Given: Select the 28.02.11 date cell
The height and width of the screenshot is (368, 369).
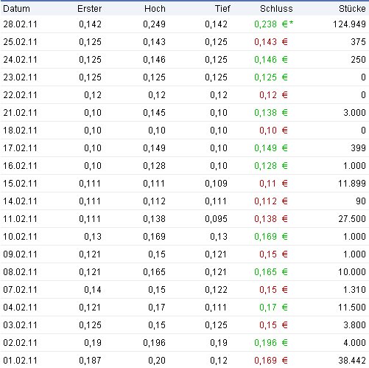Looking at the screenshot, I should point(20,24).
